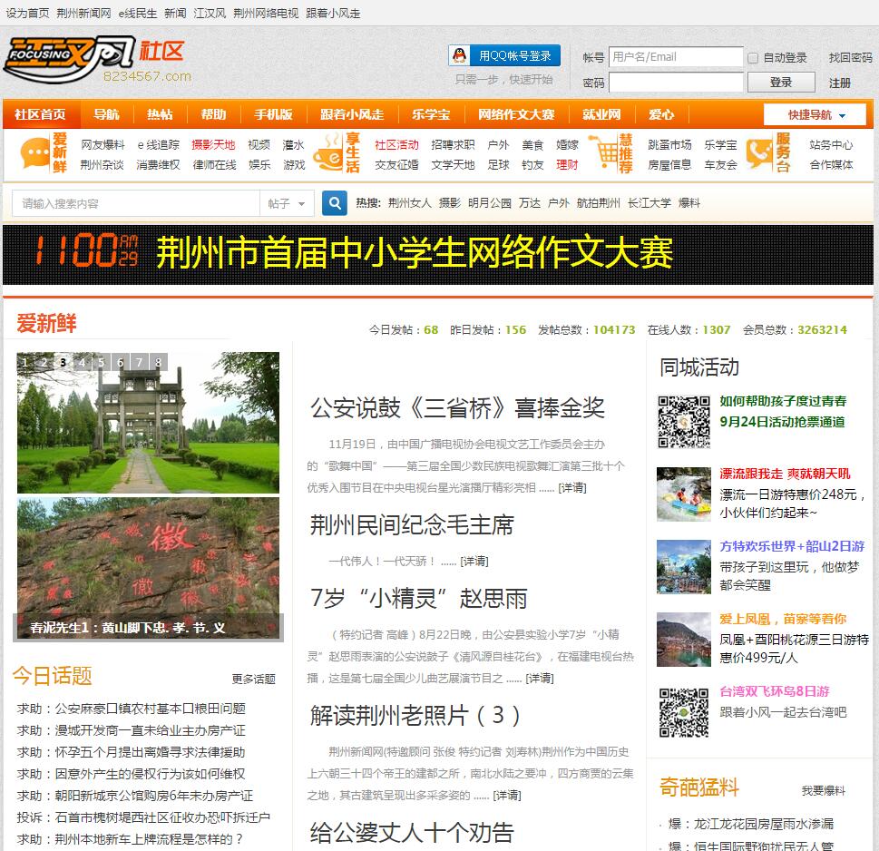
Task: Open the QR code beside 台湾双飞环岛8日游
Action: [x=684, y=712]
